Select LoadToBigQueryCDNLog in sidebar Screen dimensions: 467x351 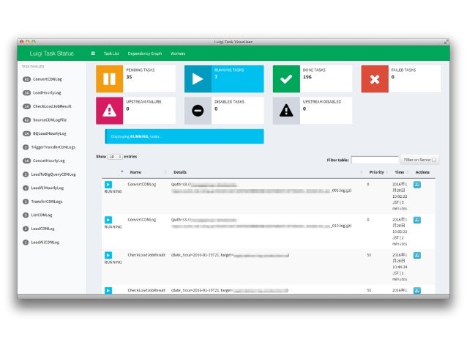coord(53,174)
